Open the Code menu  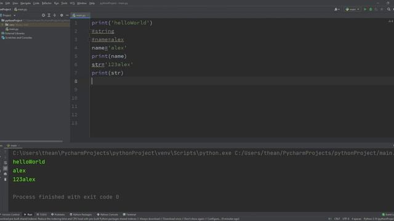(36, 3)
